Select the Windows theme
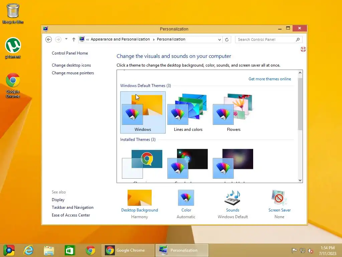 pos(143,112)
